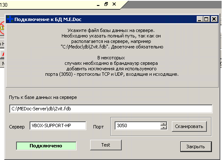Click the dialog title Подключение к БД M.E.Doc
Image resolution: width=222 pixels, height=160 pixels.
point(48,19)
